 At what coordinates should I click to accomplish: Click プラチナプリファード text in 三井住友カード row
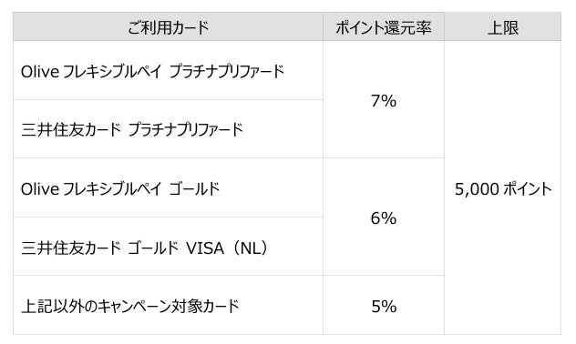[x=186, y=130]
